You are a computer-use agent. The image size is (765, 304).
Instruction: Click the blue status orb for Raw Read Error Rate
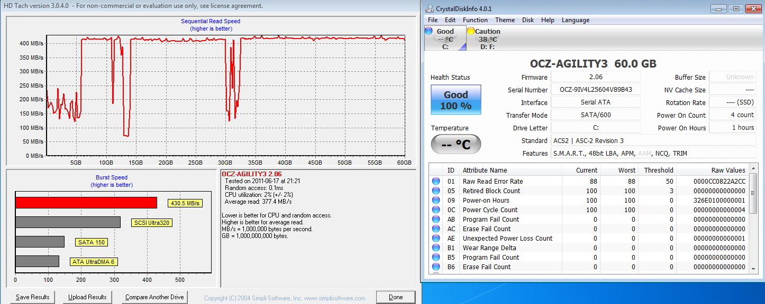(x=436, y=181)
